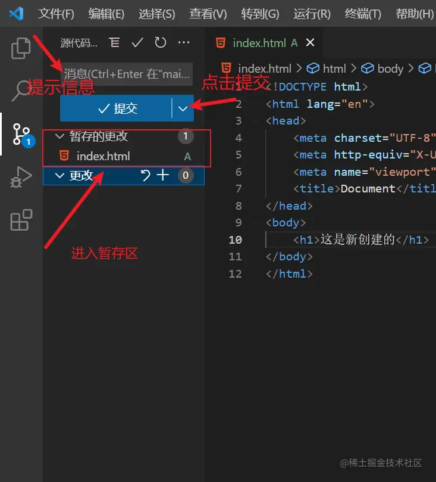The height and width of the screenshot is (482, 436).
Task: Open the Explorer view in activity bar
Action: [x=21, y=48]
